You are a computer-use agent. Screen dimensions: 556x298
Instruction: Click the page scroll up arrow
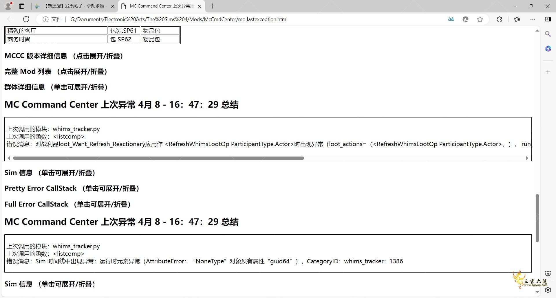[537, 31]
